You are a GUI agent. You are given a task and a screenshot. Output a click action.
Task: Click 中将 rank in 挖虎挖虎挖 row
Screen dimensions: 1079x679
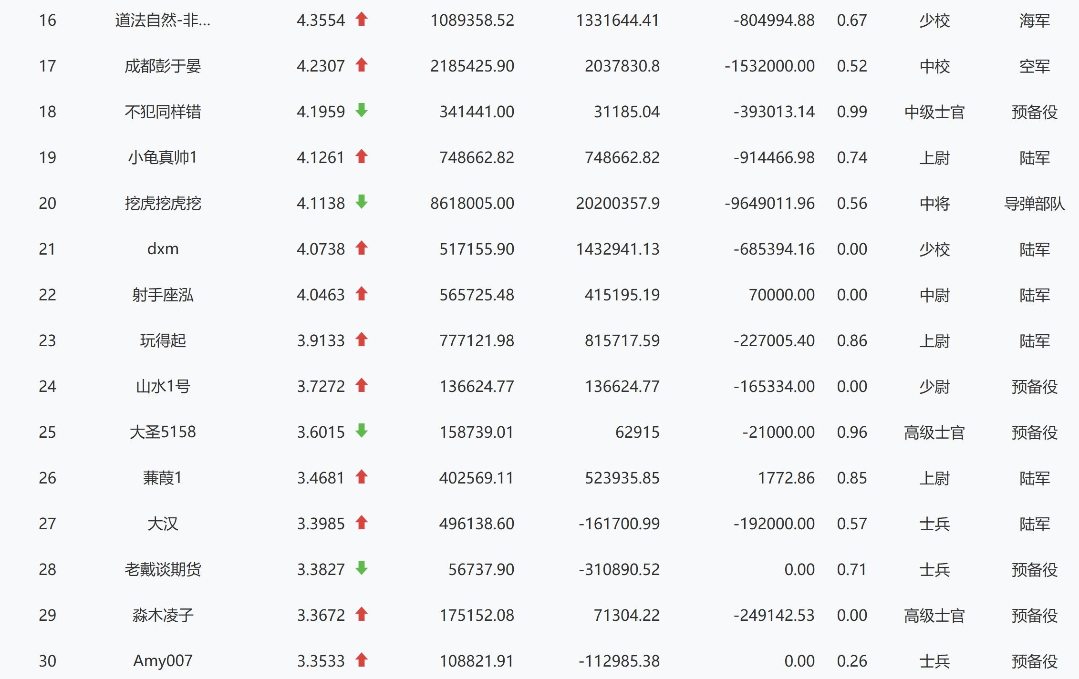pos(934,204)
